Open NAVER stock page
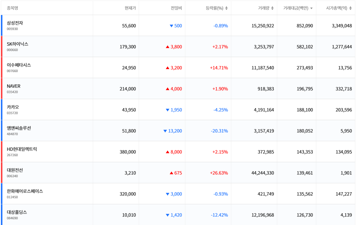Image resolution: width=358 pixels, height=225 pixels. (14, 86)
